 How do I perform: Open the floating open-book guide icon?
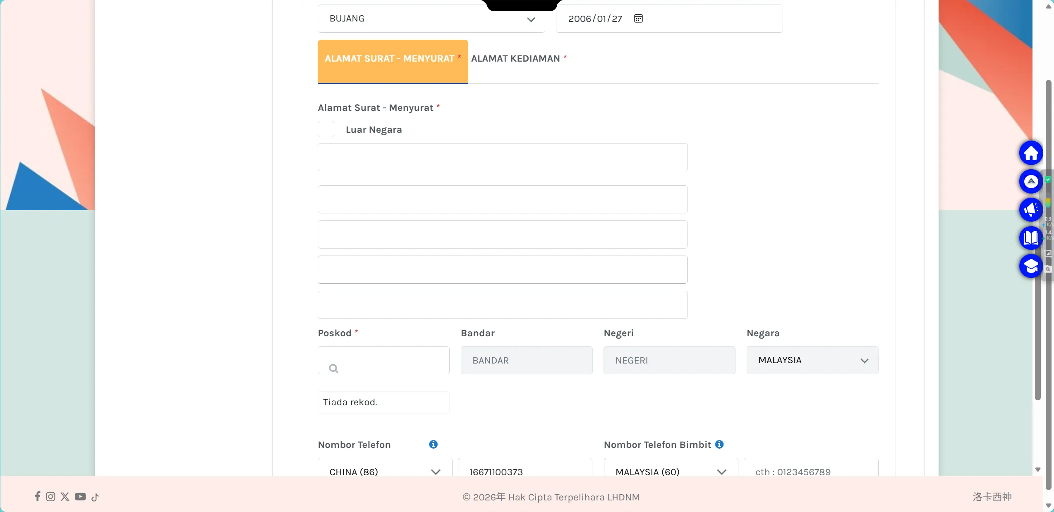click(x=1031, y=238)
